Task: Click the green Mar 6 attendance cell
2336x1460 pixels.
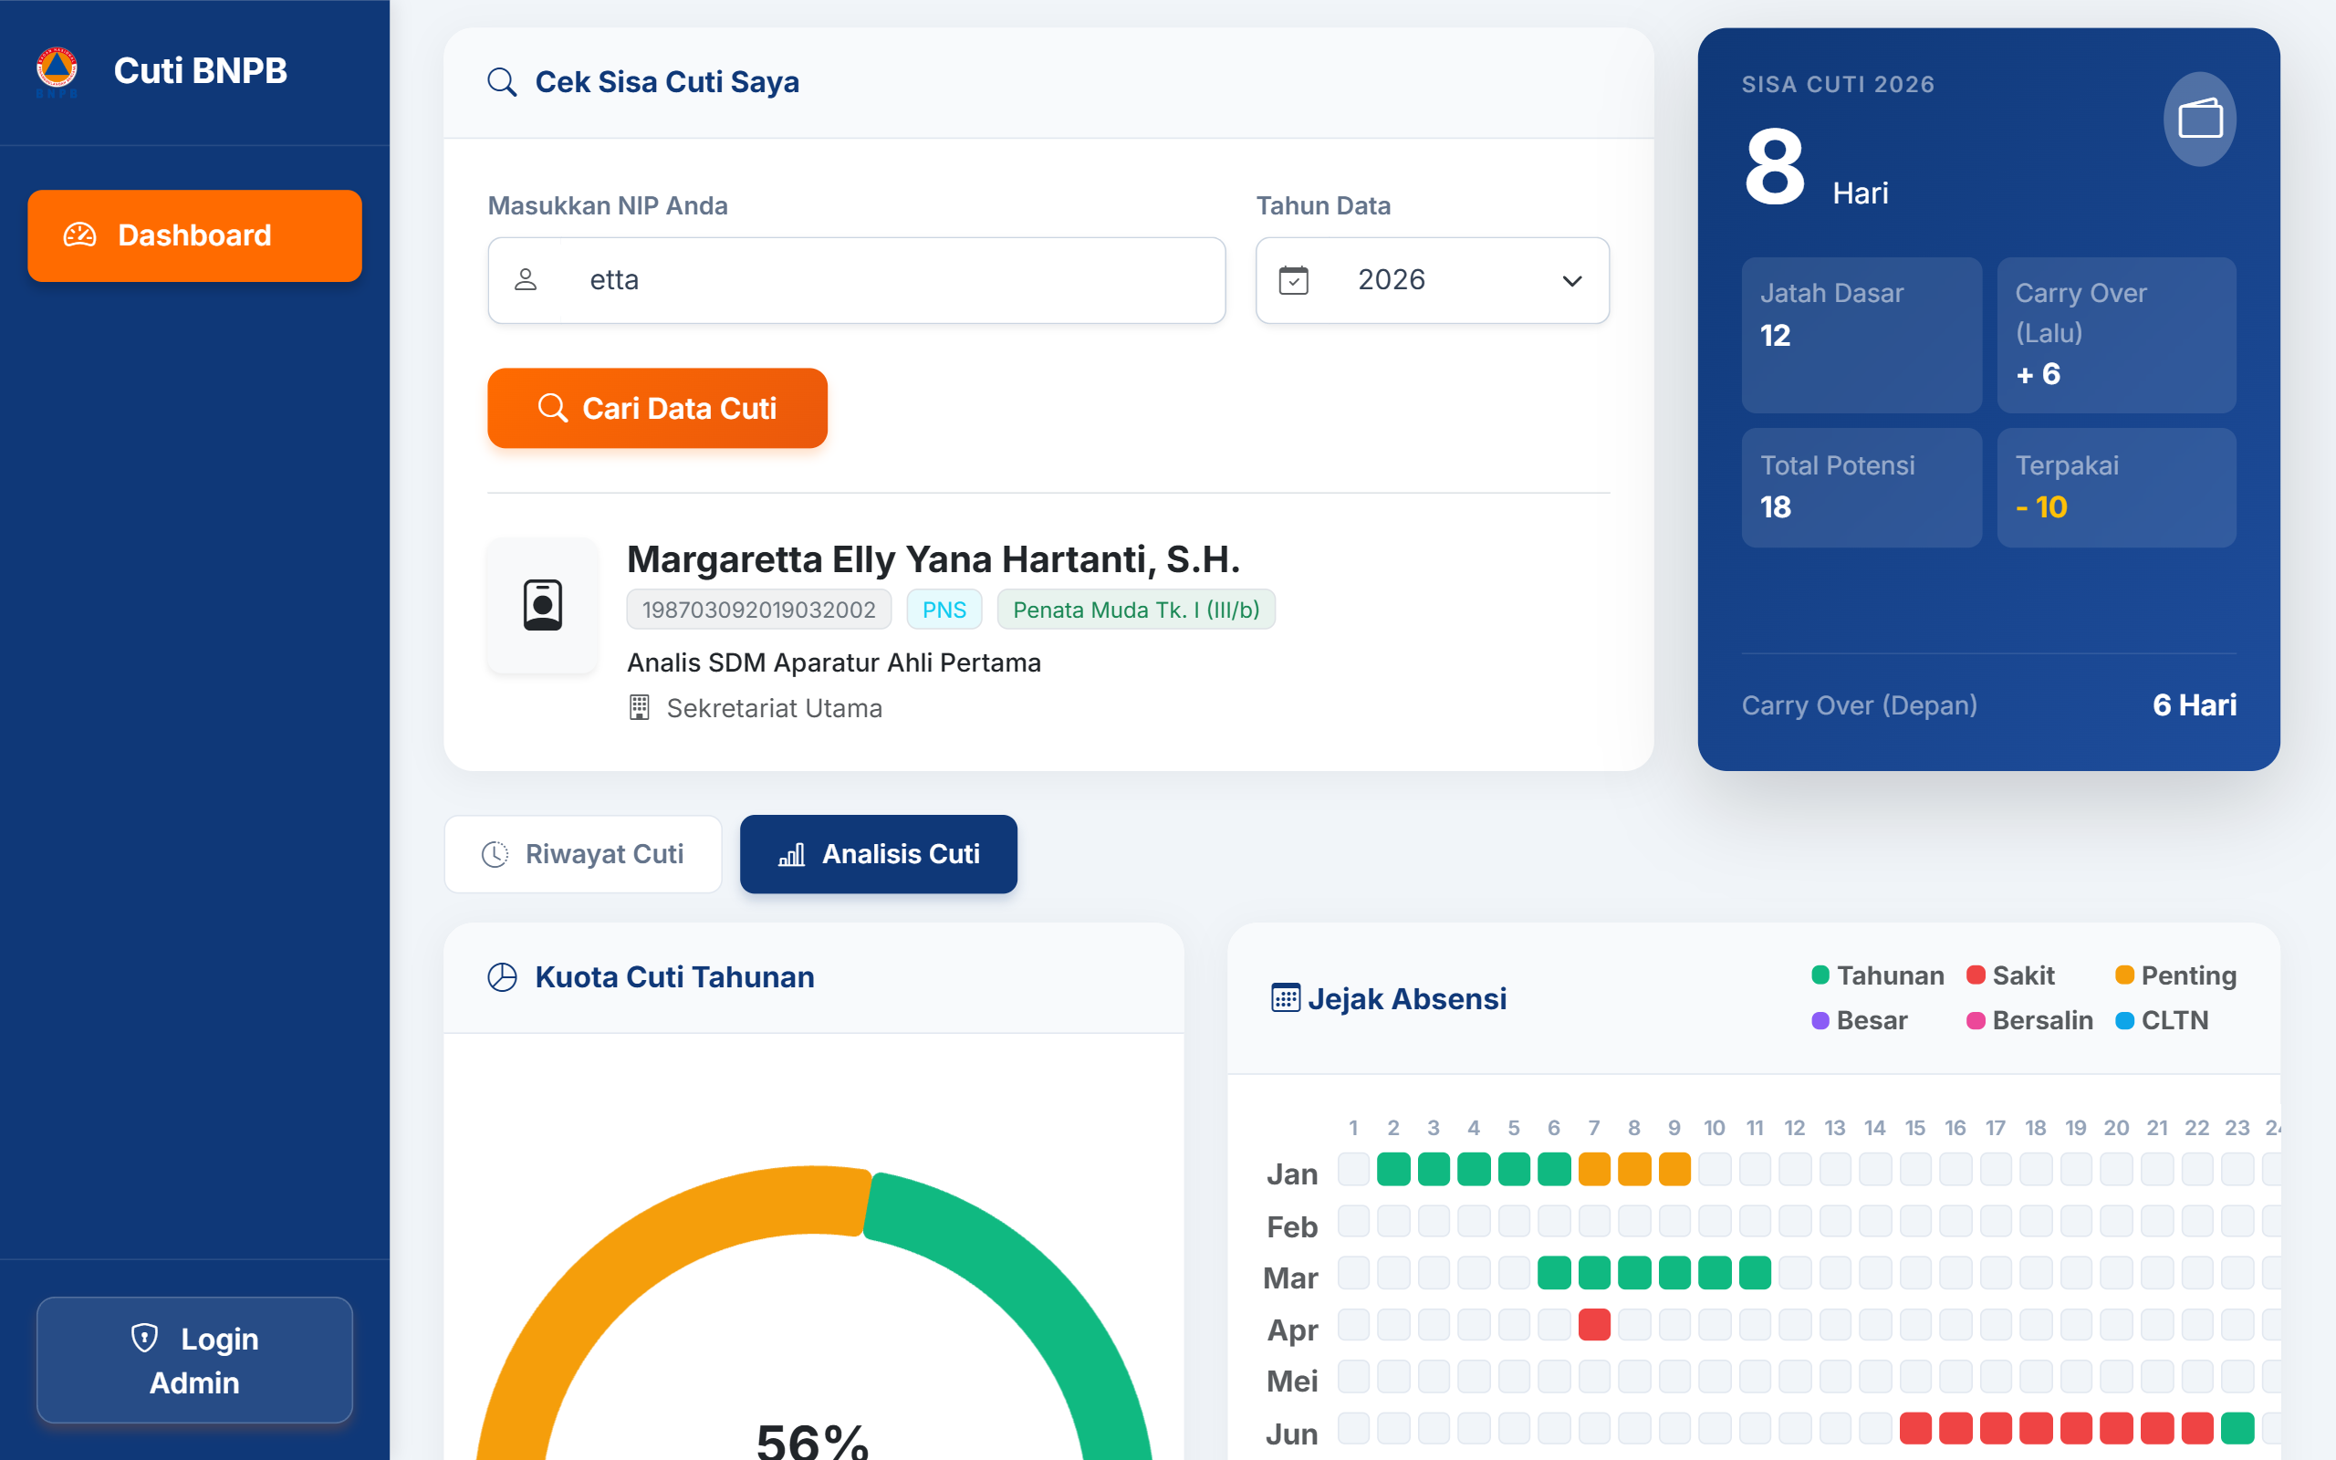Action: (1554, 1273)
